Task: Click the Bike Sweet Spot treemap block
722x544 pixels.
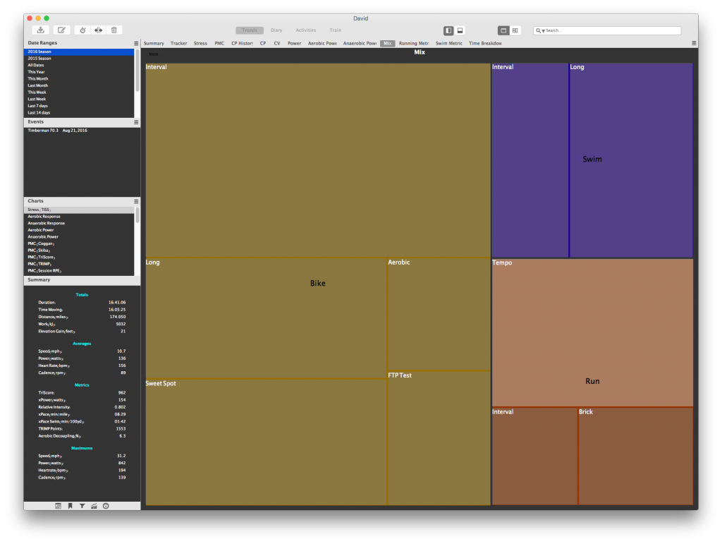Action: (x=266, y=442)
